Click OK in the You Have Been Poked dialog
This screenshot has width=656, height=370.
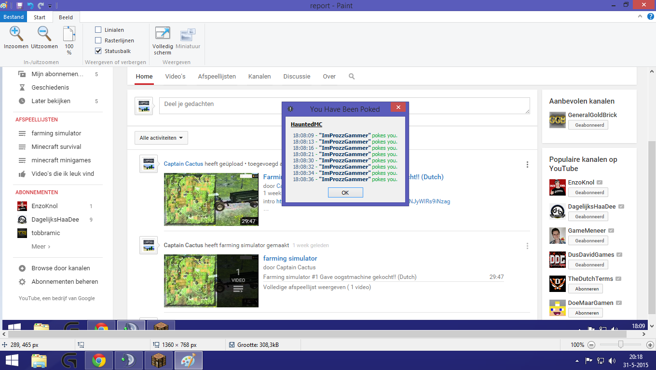345,193
